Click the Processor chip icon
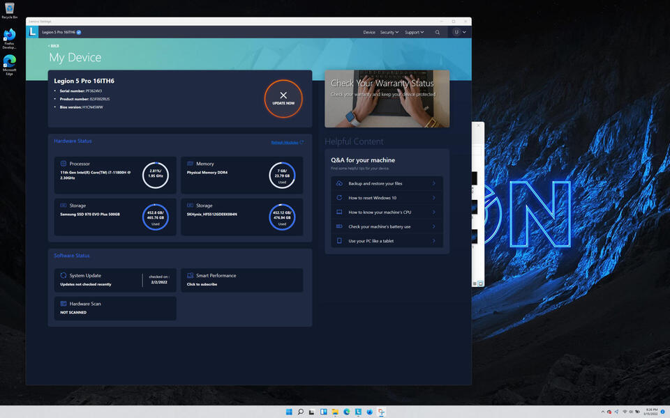The height and width of the screenshot is (418, 670). coord(64,163)
